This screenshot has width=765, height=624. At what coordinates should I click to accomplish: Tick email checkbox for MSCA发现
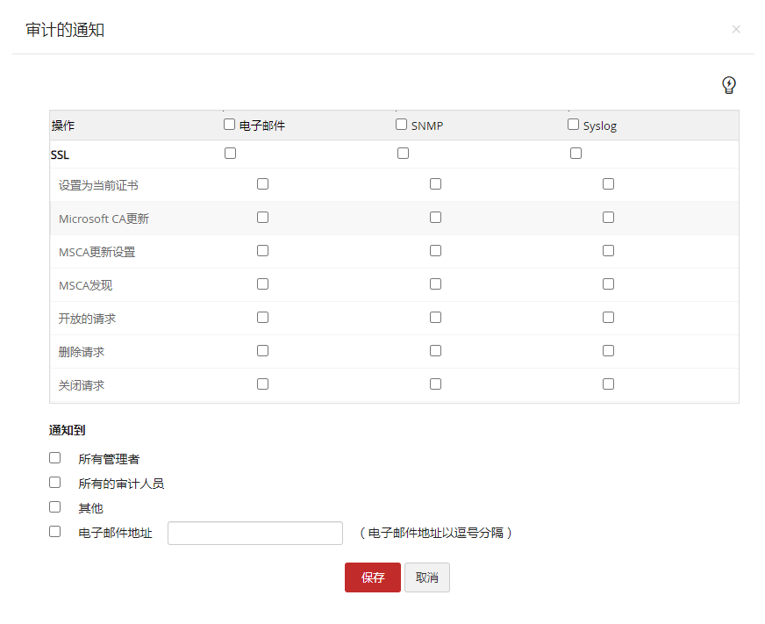263,284
